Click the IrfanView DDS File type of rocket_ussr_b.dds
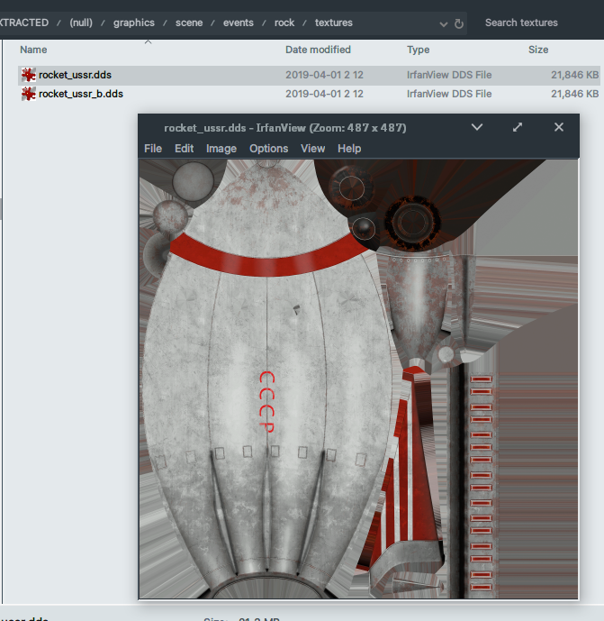 [x=449, y=94]
